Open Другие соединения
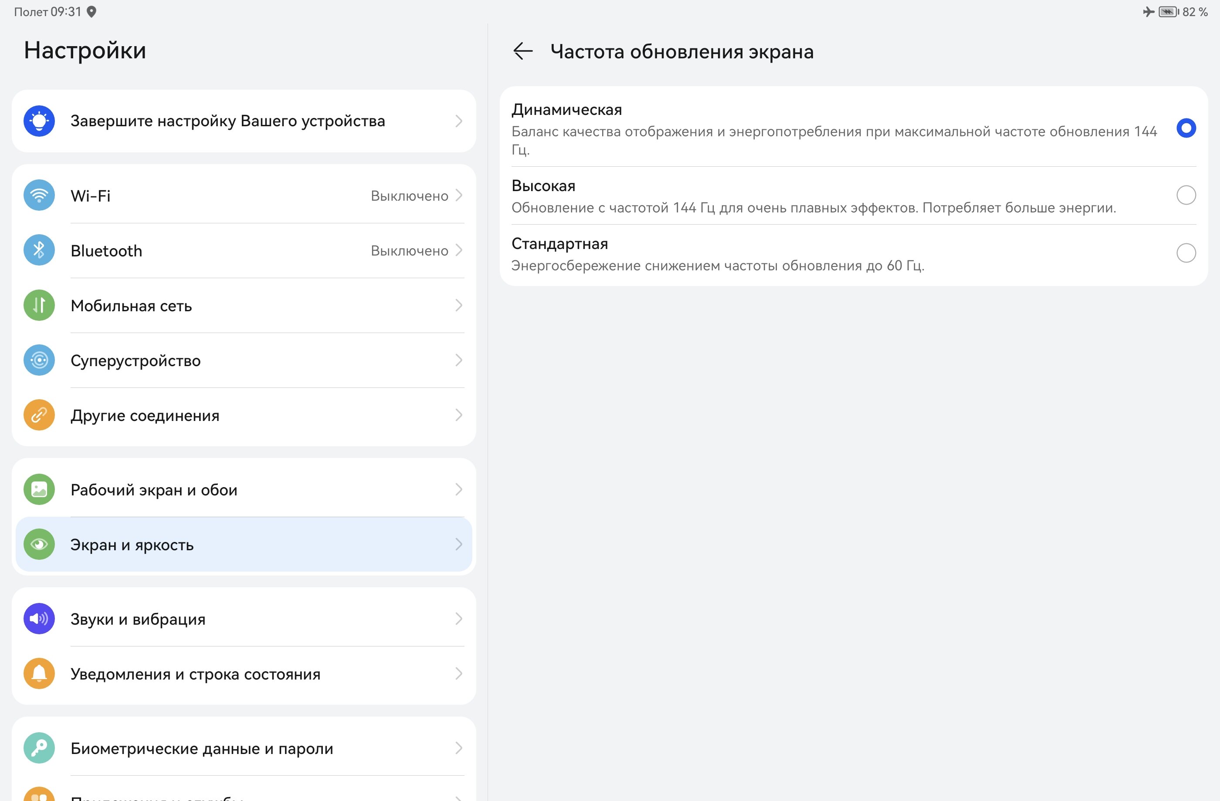This screenshot has height=801, width=1220. point(244,415)
